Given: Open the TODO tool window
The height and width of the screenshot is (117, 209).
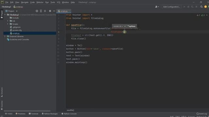Looking at the screenshot, I should [x=9, y=114].
